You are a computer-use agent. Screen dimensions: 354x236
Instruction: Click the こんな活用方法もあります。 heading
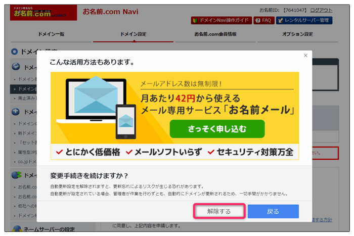pos(92,62)
